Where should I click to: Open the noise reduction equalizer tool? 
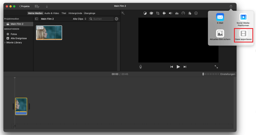(x=177, y=13)
